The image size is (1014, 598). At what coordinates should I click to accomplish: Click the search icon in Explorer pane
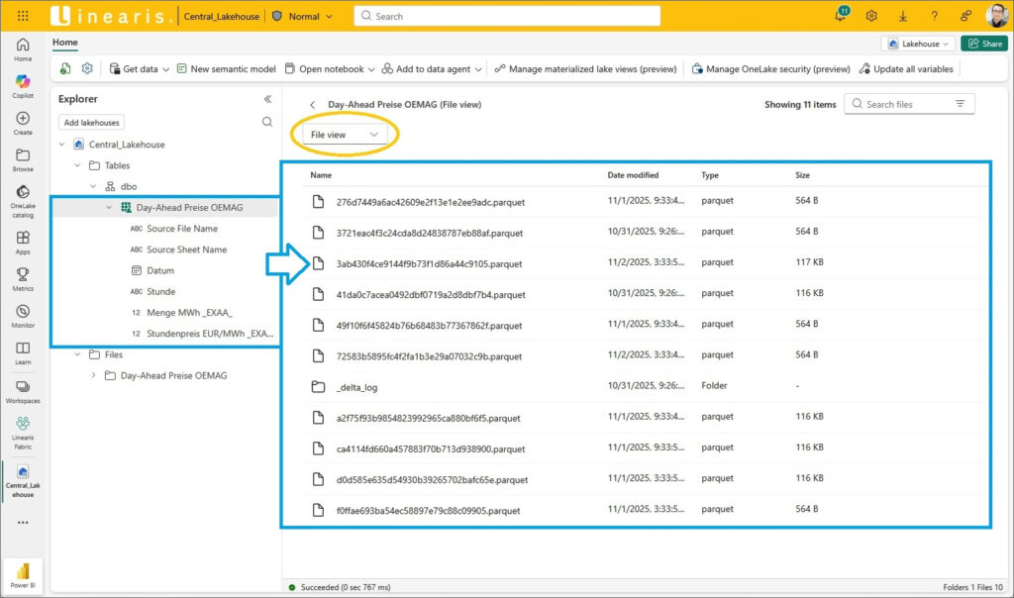pos(266,122)
